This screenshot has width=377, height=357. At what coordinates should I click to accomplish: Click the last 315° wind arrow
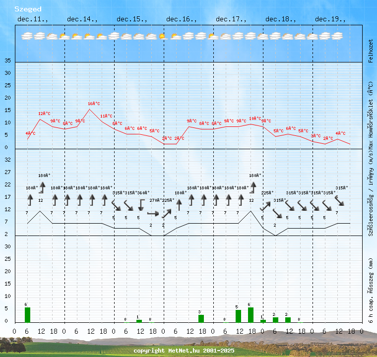[340, 200]
